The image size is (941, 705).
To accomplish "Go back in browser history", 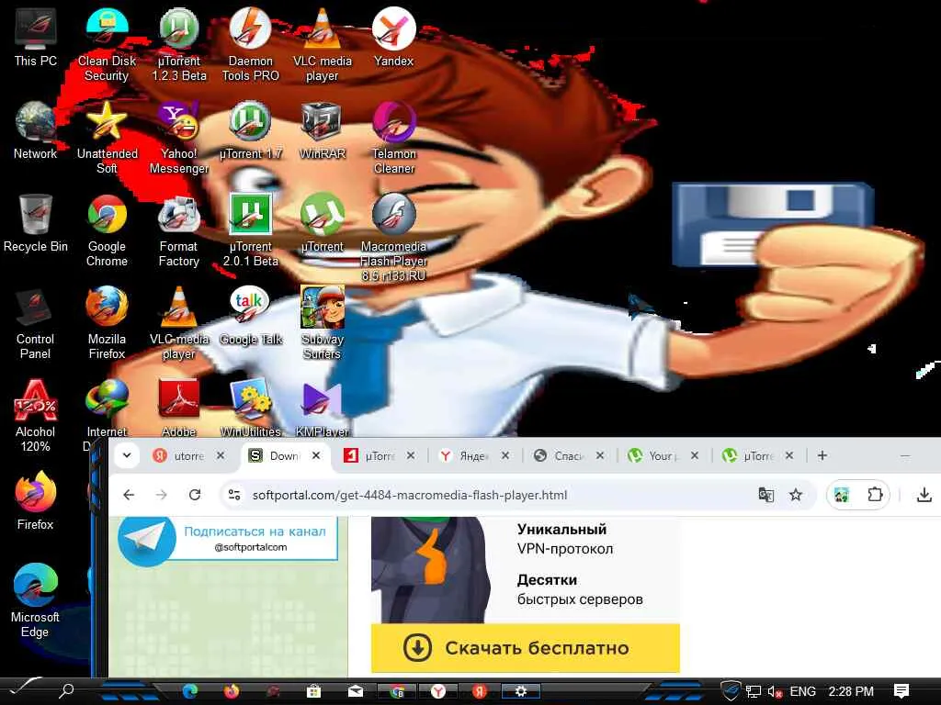I will click(x=129, y=495).
